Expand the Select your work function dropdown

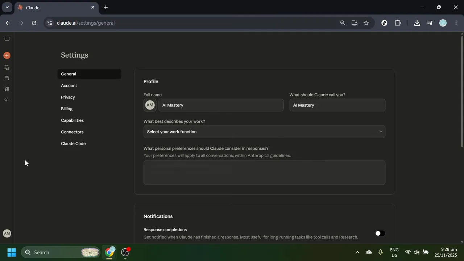pyautogui.click(x=264, y=132)
